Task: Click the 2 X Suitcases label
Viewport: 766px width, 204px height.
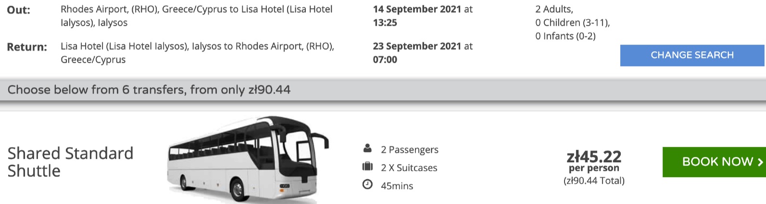Action: coord(409,168)
